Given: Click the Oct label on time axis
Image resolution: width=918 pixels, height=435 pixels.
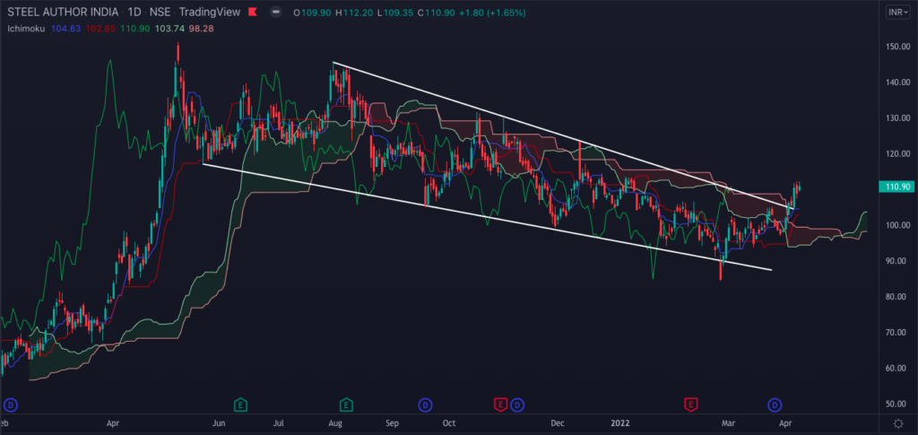Looking at the screenshot, I should click(x=449, y=422).
